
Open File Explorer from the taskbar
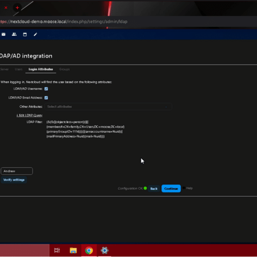pyautogui.click(x=73, y=250)
